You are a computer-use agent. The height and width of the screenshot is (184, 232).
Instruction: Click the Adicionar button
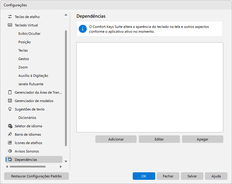pos(116,139)
